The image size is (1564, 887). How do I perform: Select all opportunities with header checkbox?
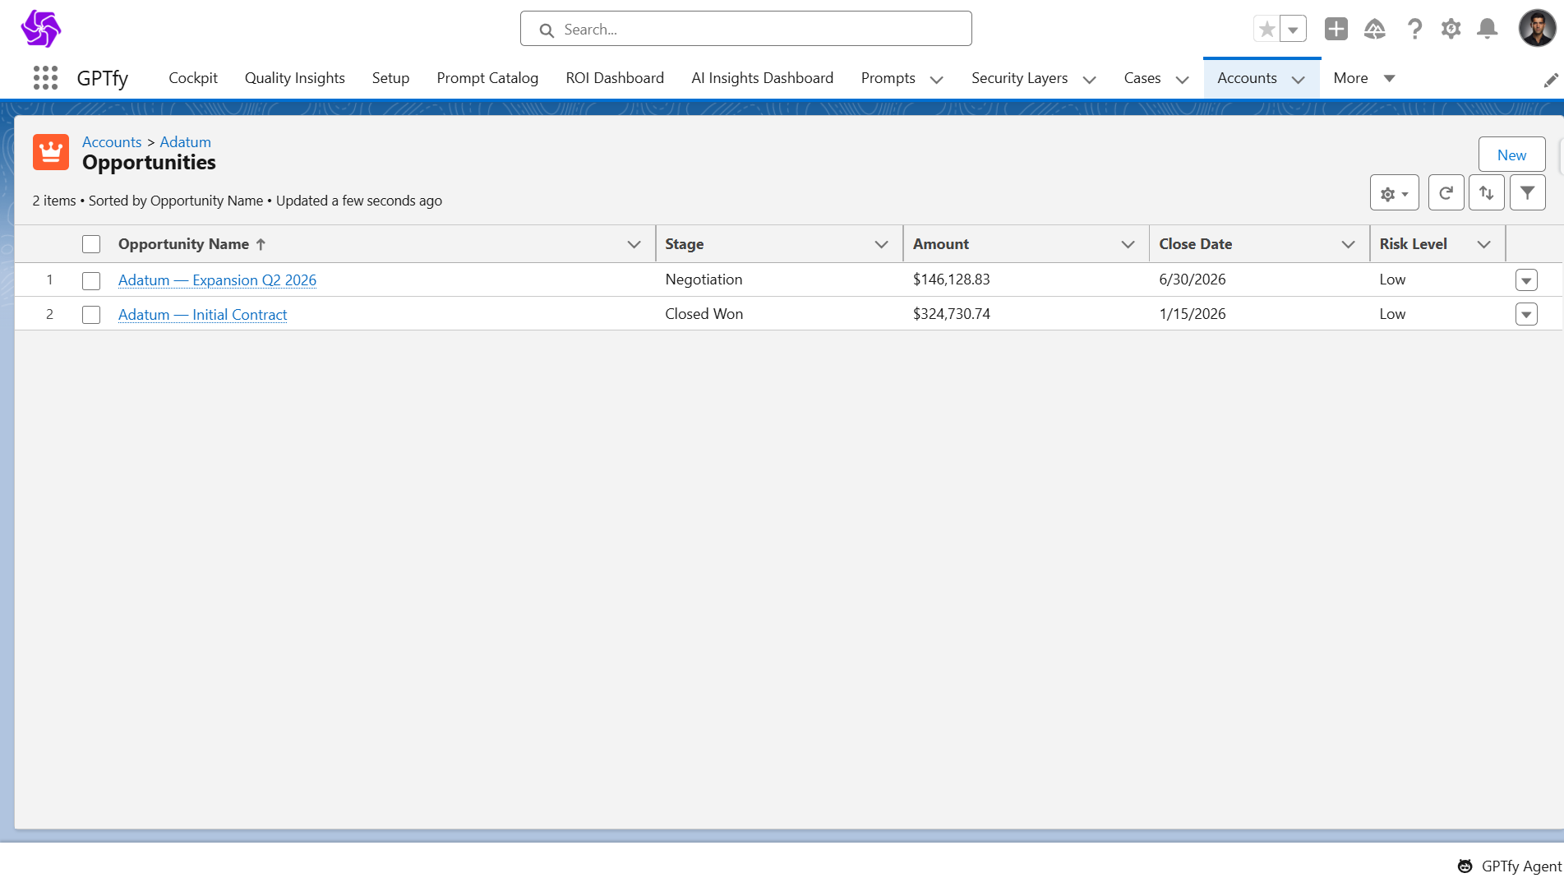pyautogui.click(x=91, y=244)
